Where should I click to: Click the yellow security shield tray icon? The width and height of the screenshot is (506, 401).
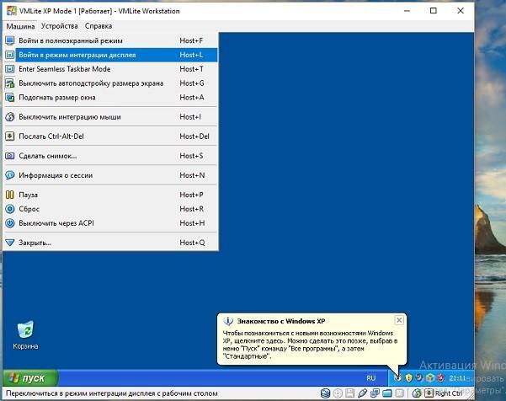tap(409, 377)
